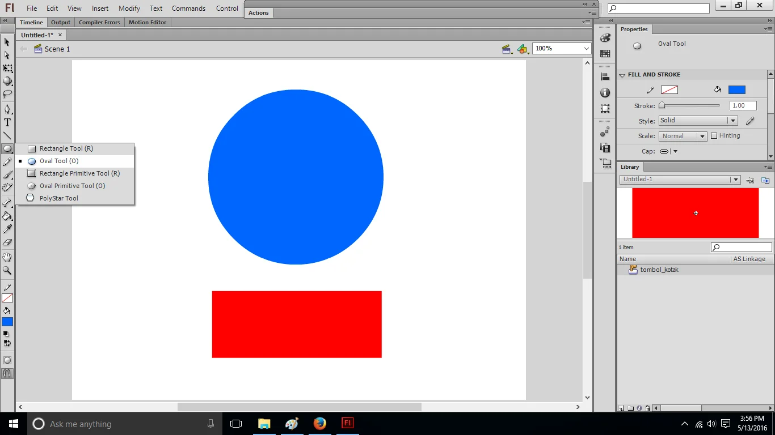Select the Bone tool

pos(7,202)
